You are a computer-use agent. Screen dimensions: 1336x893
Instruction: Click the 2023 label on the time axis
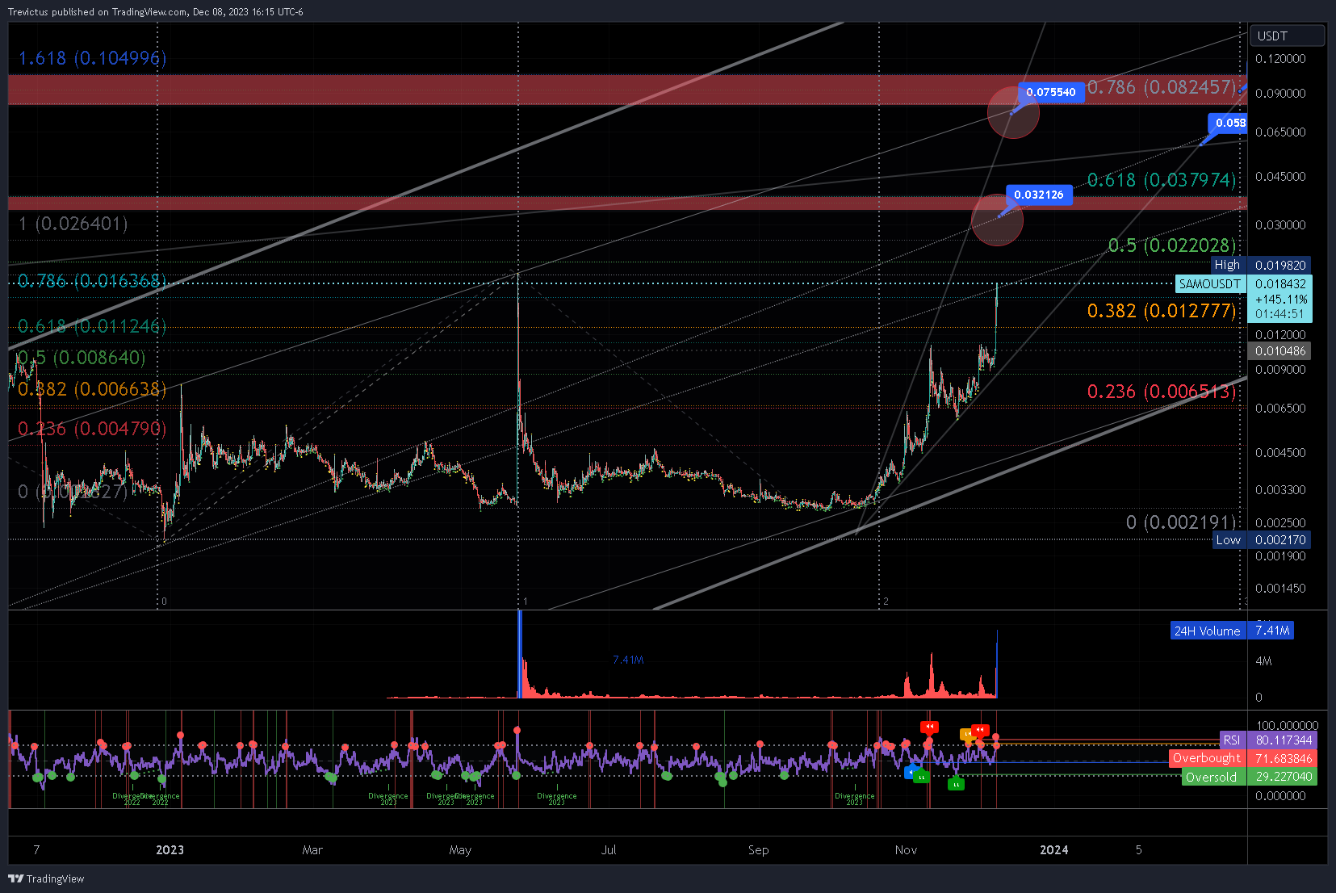tap(170, 849)
